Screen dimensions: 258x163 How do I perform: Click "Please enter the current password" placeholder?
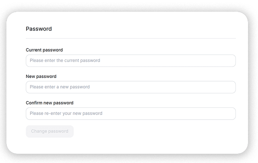(65, 61)
